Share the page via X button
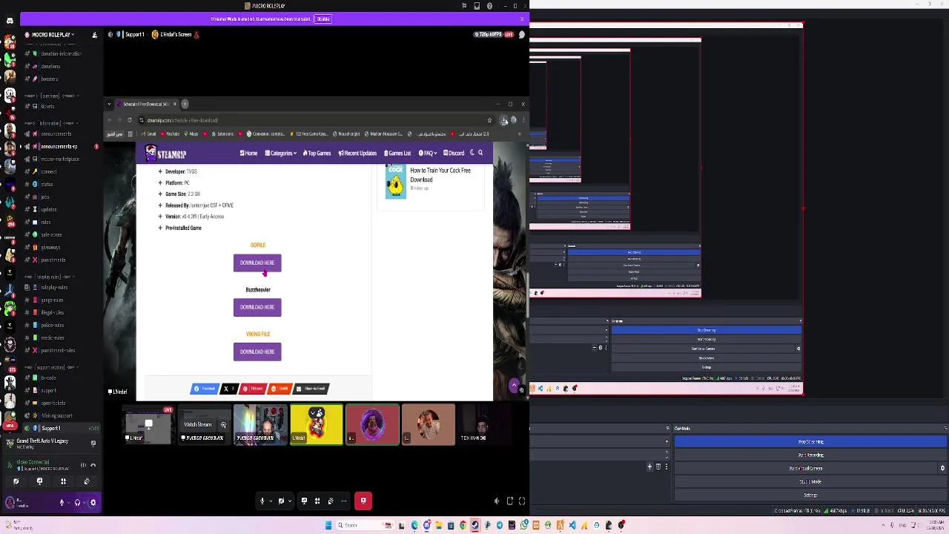Image resolution: width=949 pixels, height=534 pixels. coord(229,389)
